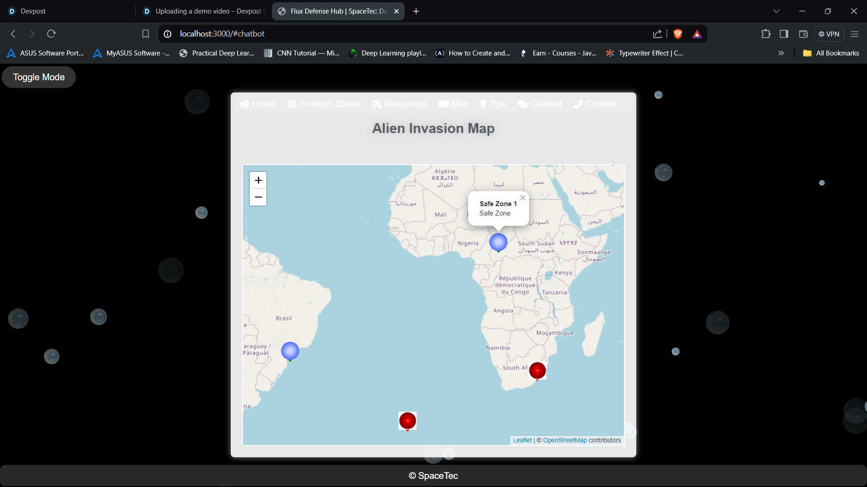The image size is (867, 487).
Task: Open the tab search dropdown arrow
Action: (x=776, y=11)
